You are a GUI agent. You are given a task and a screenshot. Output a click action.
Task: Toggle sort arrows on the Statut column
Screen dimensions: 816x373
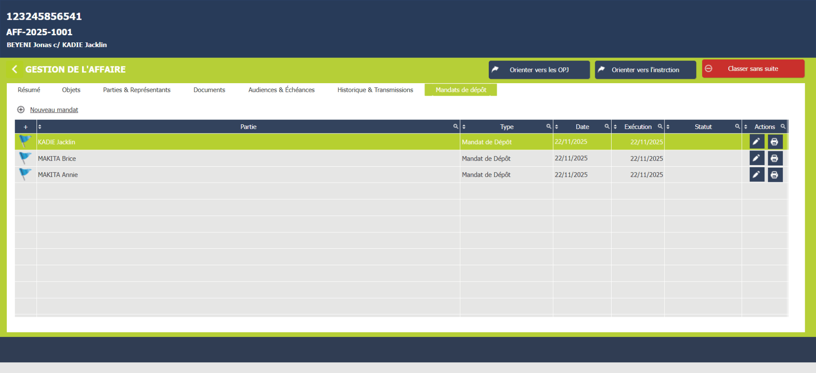pos(668,127)
